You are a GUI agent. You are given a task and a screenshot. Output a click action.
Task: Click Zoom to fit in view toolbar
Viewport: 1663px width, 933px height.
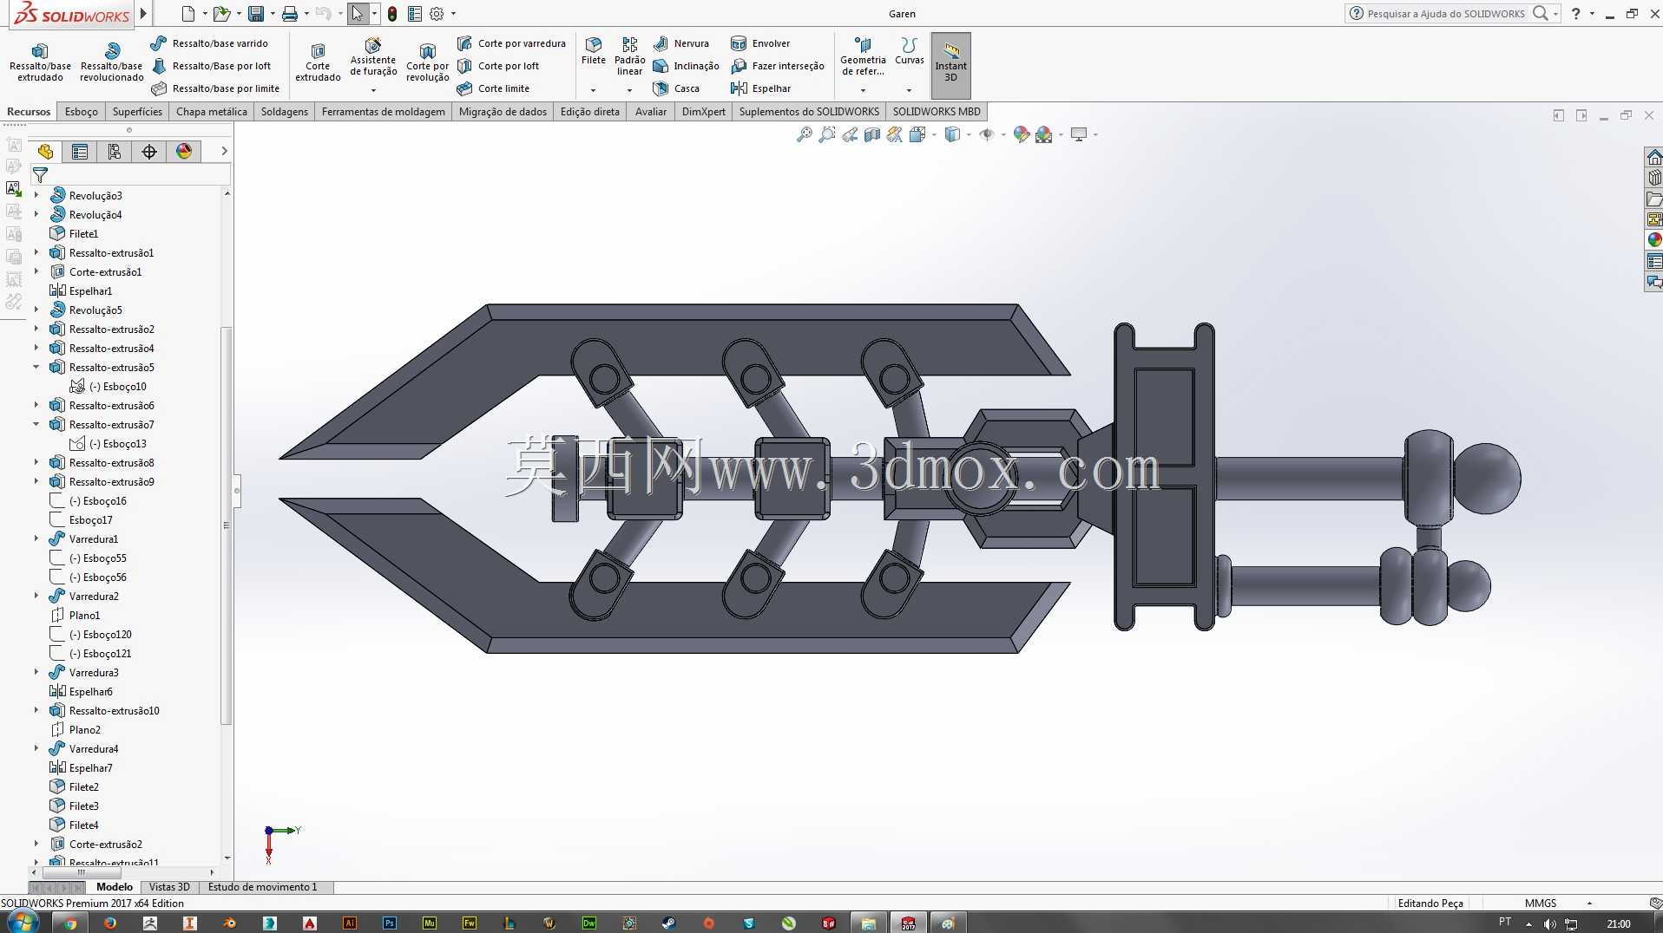(805, 134)
